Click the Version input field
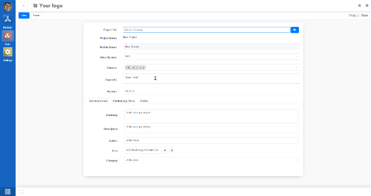This screenshot has height=196, width=371. coord(211,91)
